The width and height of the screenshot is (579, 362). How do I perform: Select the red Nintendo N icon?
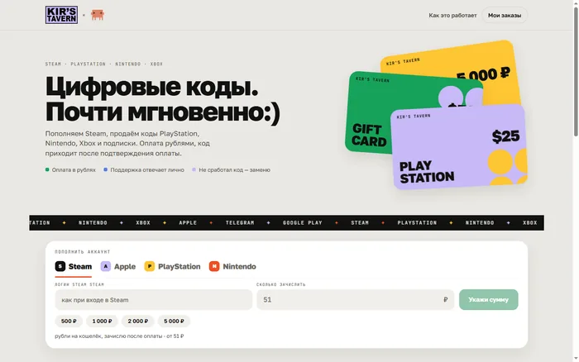pos(214,266)
